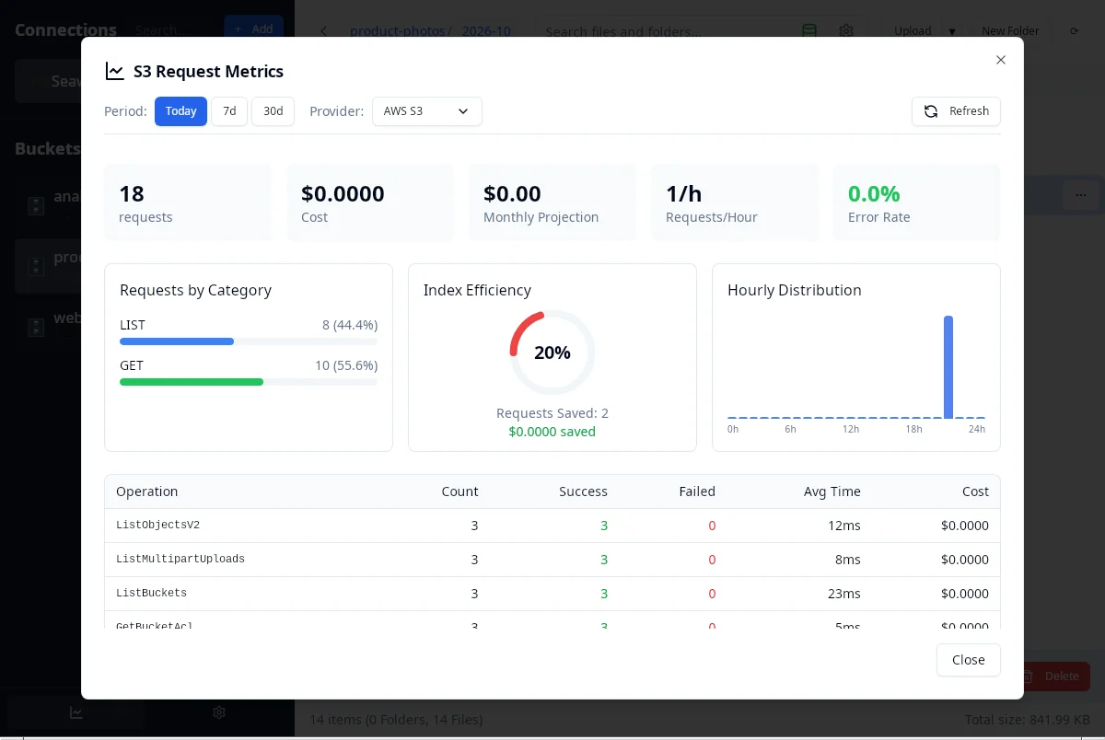Open the AWS S3 provider dropdown
1105x740 pixels.
point(426,111)
